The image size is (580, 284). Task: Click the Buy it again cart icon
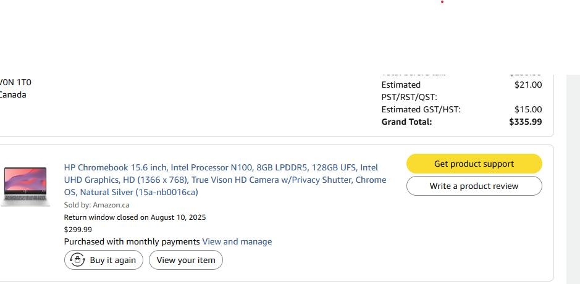pos(77,259)
